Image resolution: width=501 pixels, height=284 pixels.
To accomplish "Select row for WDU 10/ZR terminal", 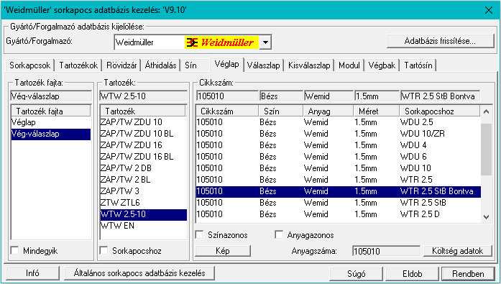I will point(339,134).
